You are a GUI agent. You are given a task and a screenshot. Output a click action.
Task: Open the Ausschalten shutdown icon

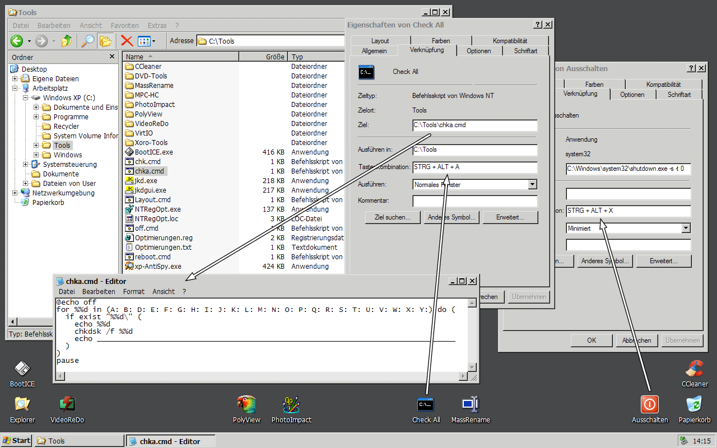pos(650,404)
